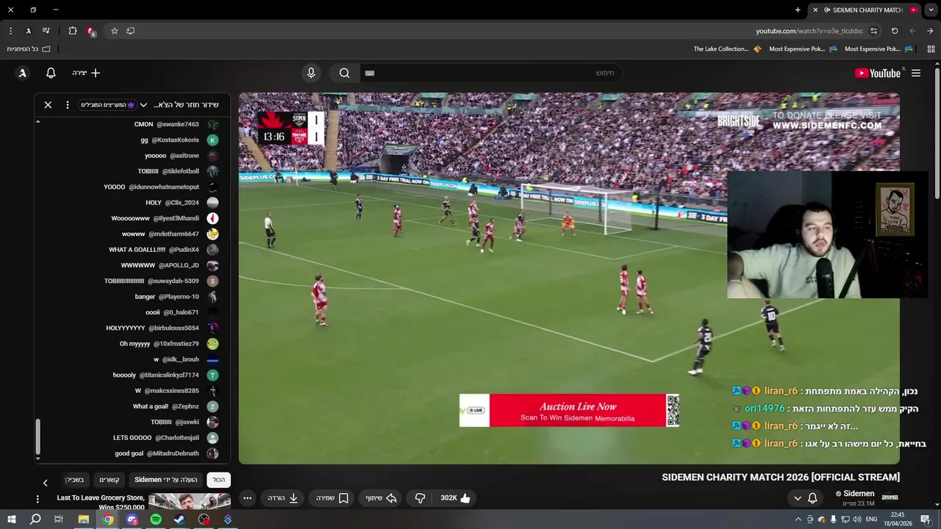941x529 pixels.
Task: Bookmark this page with the star
Action: tap(114, 31)
